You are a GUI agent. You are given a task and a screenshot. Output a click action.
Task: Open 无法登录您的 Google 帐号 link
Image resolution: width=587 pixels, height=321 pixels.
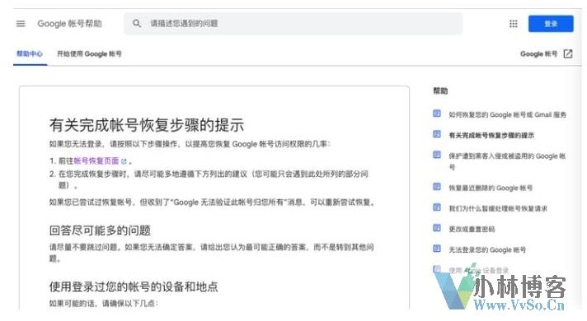487,249
